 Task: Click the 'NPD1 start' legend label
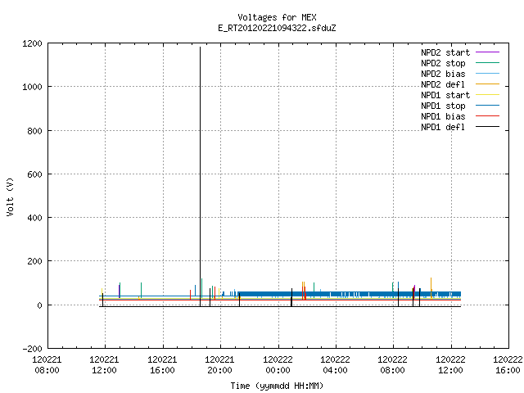(x=445, y=95)
